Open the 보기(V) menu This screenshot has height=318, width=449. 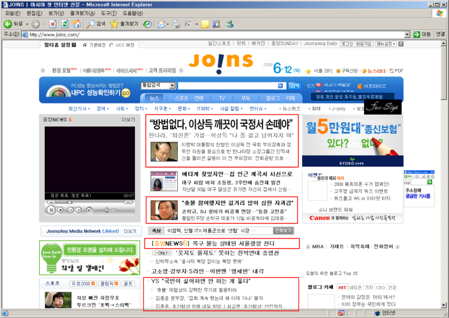point(56,13)
